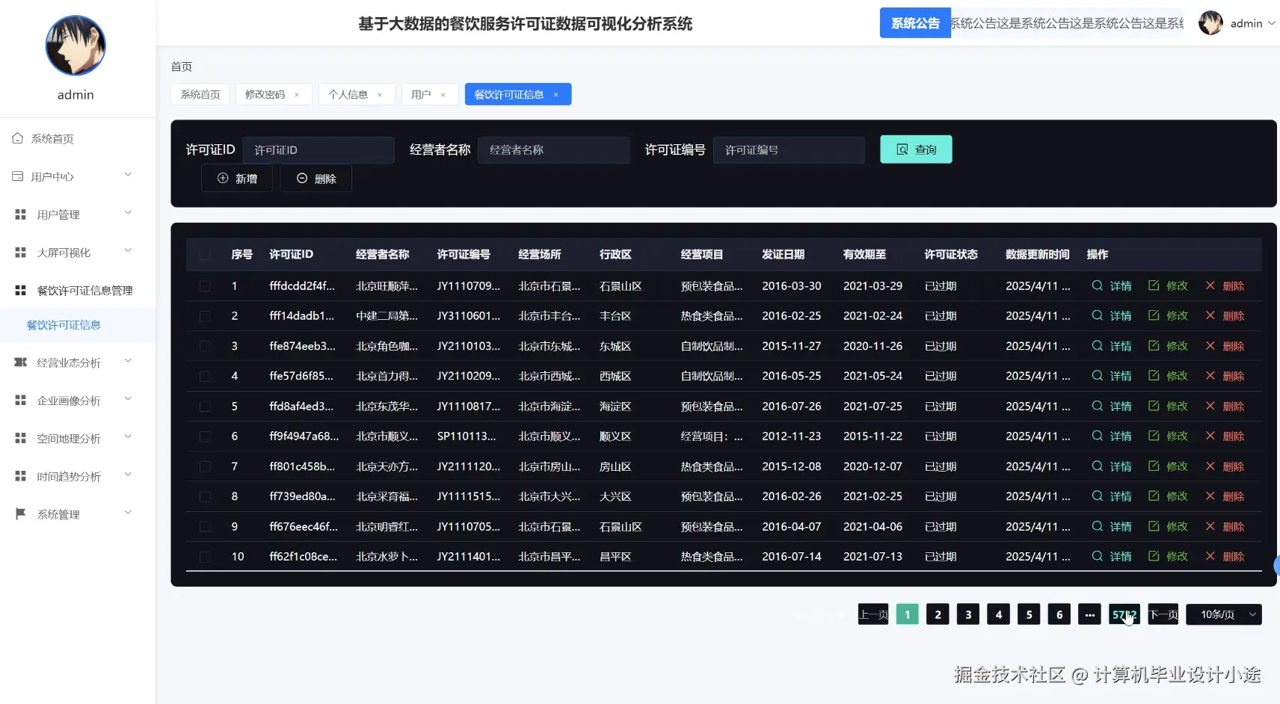
Task: Click the 下一页 next page button
Action: pyautogui.click(x=1163, y=614)
